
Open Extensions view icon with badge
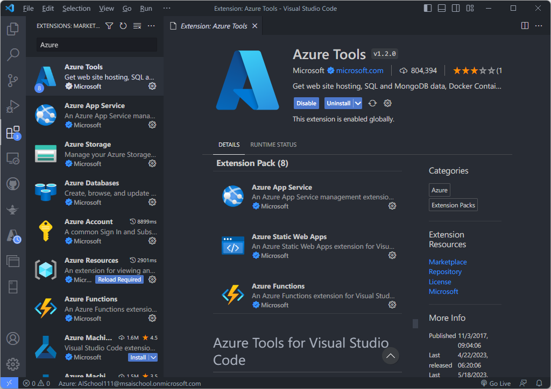(x=13, y=133)
